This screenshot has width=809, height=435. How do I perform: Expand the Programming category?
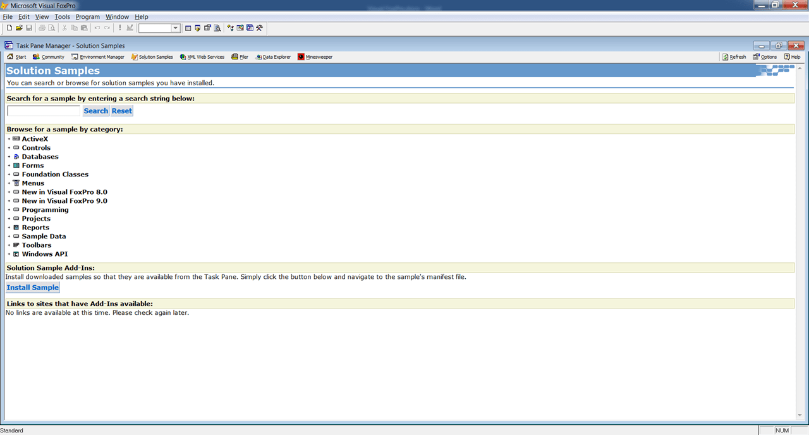pos(9,210)
